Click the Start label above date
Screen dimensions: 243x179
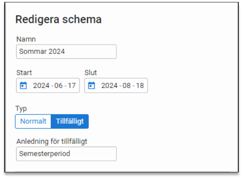[24, 73]
